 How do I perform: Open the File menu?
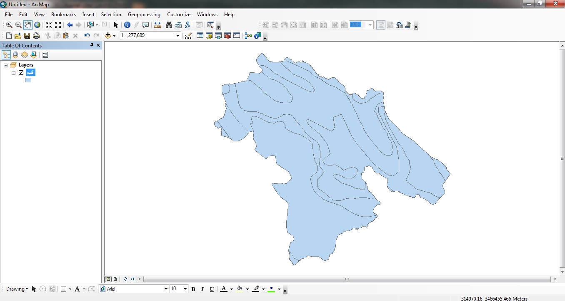click(9, 15)
